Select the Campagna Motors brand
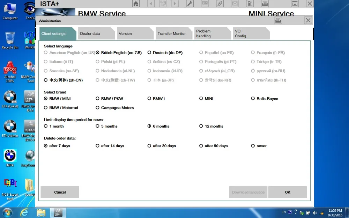Screen dimensions: 349x218 coord(114,108)
